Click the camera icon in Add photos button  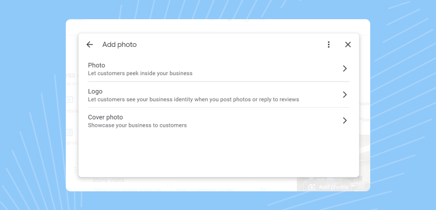tap(312, 187)
